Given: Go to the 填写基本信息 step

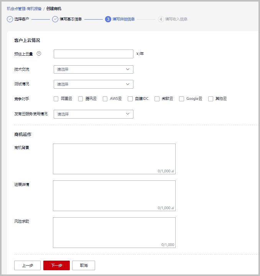Looking at the screenshot, I should pos(71,19).
